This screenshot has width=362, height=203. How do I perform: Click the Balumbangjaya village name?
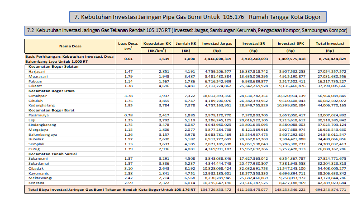click(43, 134)
